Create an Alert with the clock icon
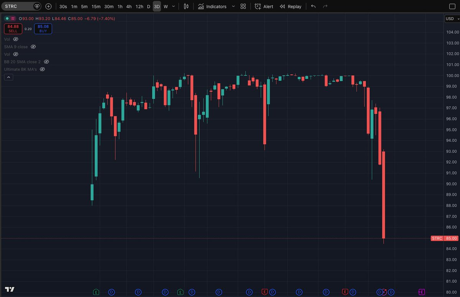460x297 pixels. (x=264, y=6)
